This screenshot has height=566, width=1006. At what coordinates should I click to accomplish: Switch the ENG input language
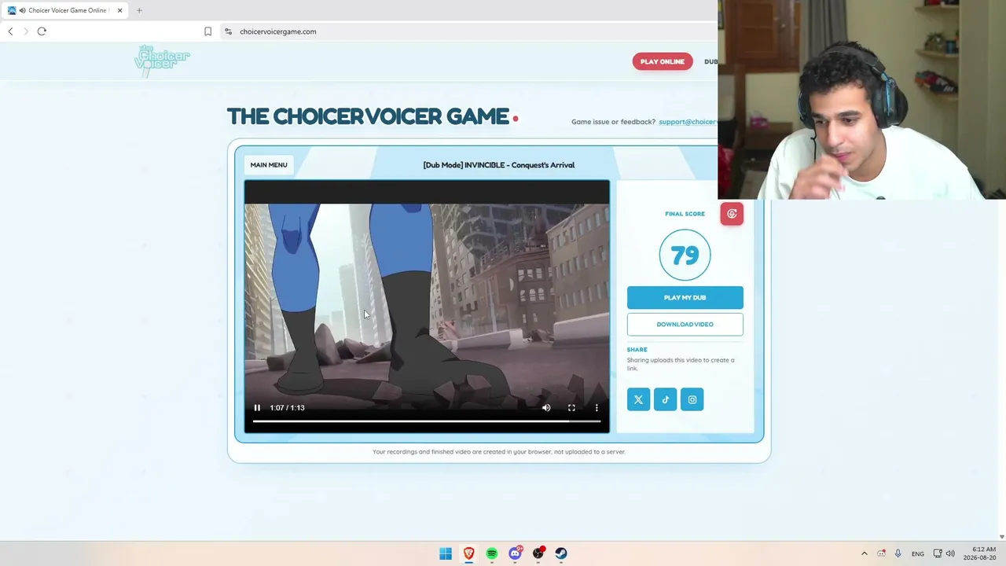[x=918, y=553]
